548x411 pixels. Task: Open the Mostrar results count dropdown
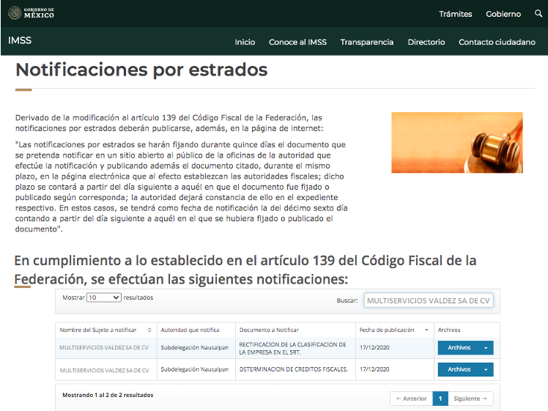(x=104, y=297)
